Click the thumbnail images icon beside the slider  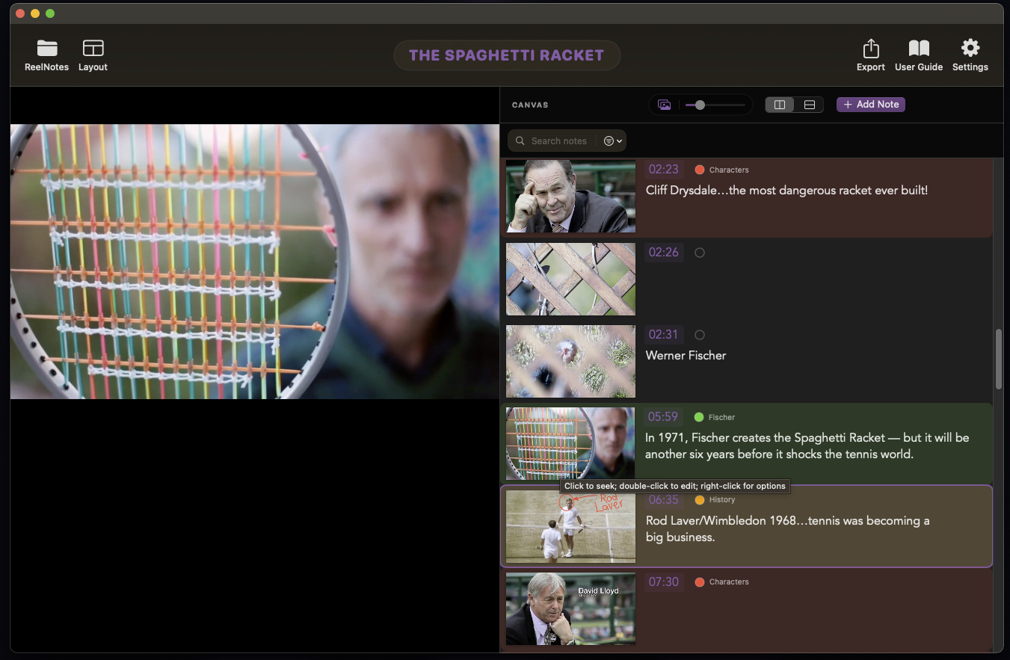(x=664, y=105)
